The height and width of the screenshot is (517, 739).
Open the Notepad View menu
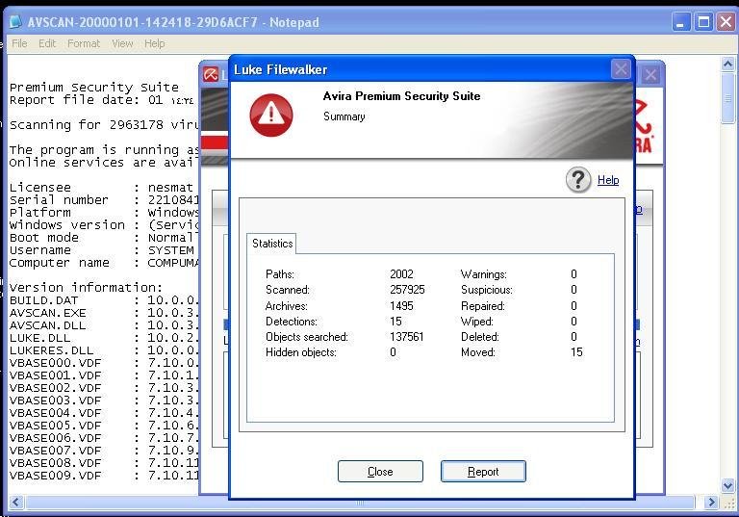pyautogui.click(x=122, y=43)
